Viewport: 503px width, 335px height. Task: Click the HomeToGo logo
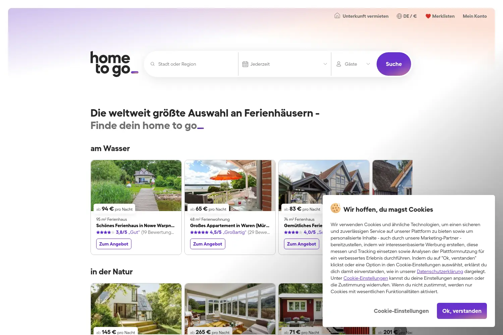pos(114,64)
